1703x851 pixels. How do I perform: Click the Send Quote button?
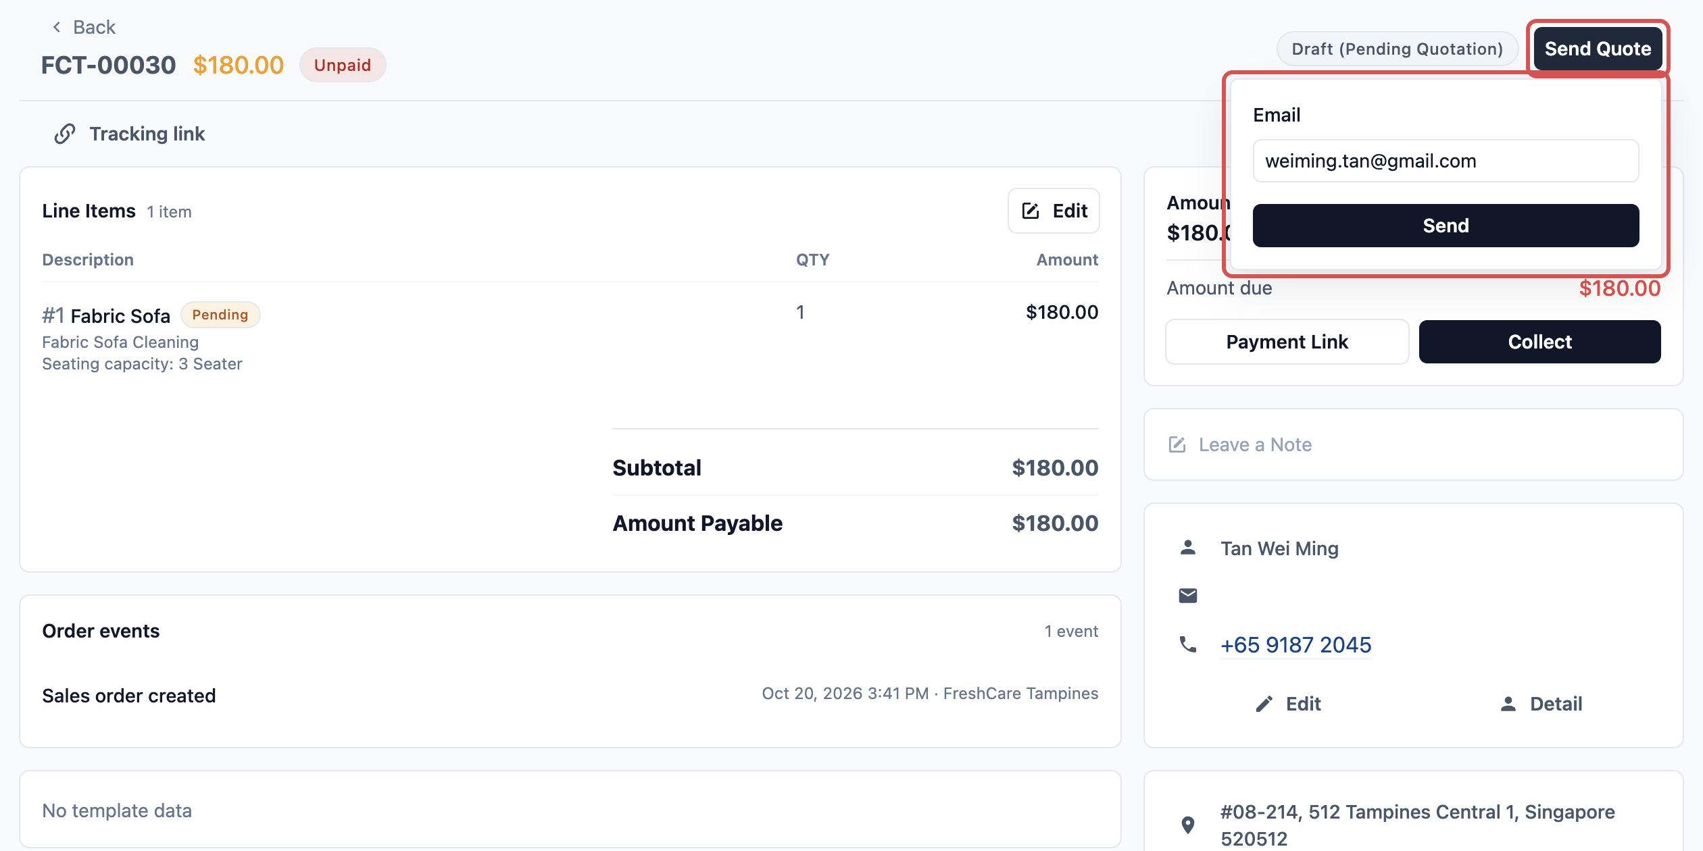[1598, 49]
